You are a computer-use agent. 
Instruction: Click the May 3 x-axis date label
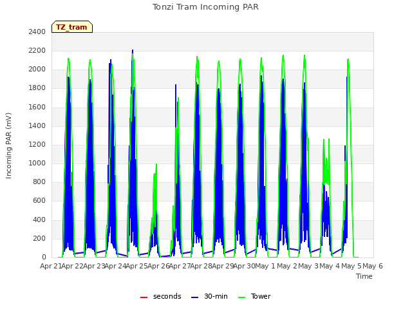(x=308, y=266)
